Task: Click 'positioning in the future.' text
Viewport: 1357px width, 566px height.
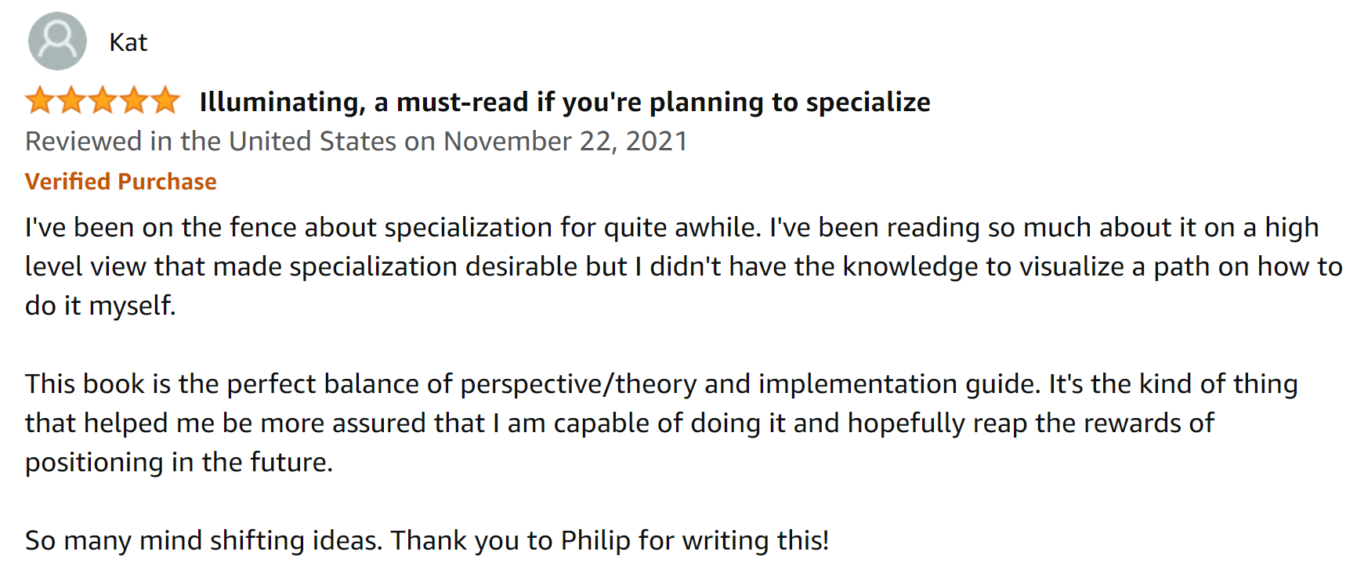Action: tap(179, 462)
